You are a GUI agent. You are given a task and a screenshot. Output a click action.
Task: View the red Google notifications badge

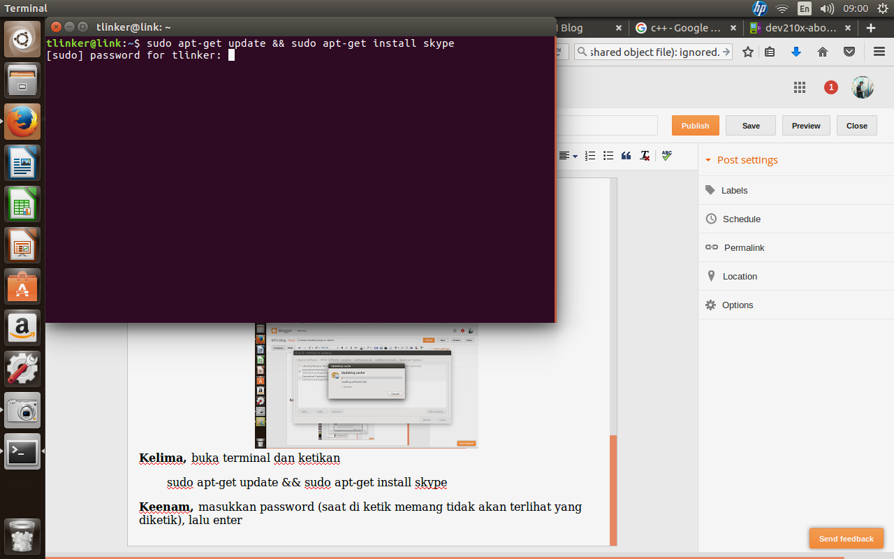(x=830, y=87)
